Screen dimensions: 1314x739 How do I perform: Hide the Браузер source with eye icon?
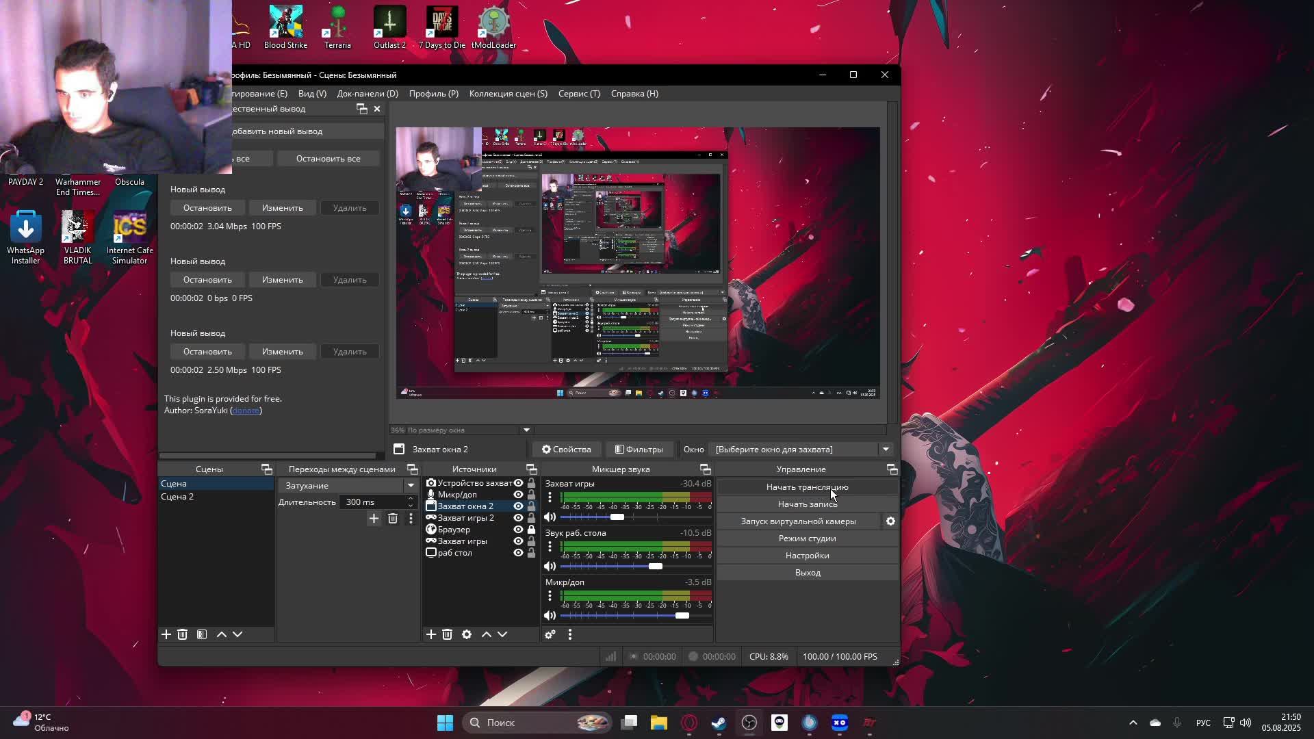518,530
